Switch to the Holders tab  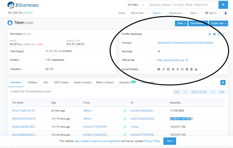pyautogui.click(x=32, y=82)
